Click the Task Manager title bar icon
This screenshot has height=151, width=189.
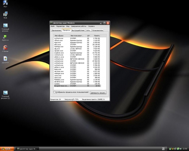51,23
